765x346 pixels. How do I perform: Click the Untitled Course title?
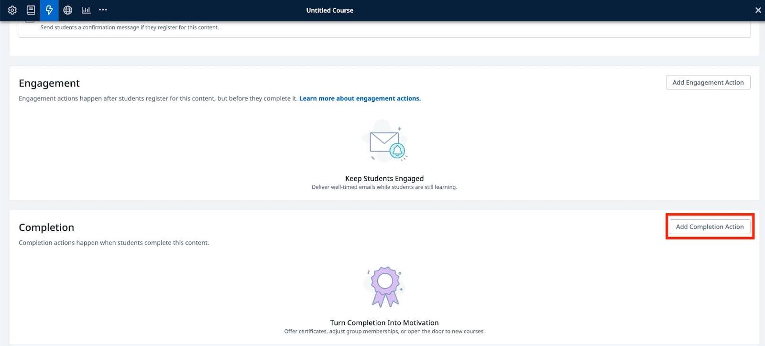[330, 10]
